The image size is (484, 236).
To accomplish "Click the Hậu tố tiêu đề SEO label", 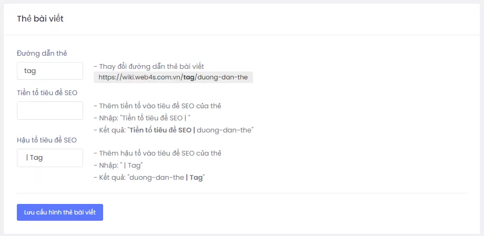I will (x=47, y=140).
